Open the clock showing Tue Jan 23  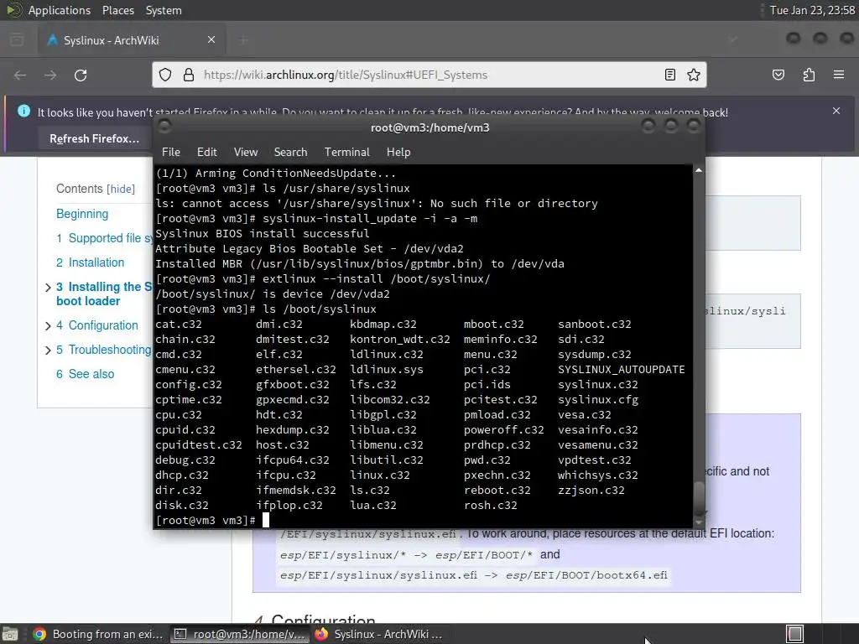click(812, 10)
